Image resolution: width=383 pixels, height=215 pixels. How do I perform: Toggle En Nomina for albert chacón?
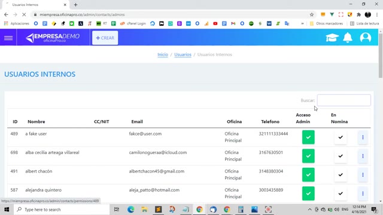click(x=341, y=175)
